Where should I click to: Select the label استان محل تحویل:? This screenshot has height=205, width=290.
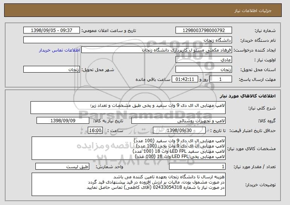pyautogui.click(x=258, y=70)
